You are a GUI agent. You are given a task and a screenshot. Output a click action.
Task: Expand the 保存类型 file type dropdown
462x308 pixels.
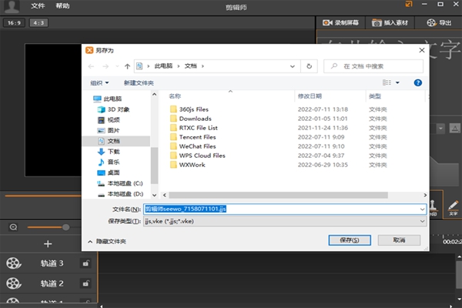tap(422, 221)
